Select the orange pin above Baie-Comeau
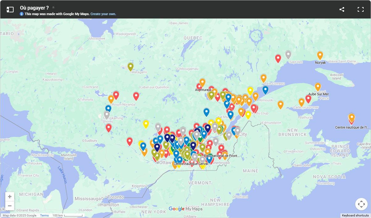The image size is (371, 218). click(263, 78)
